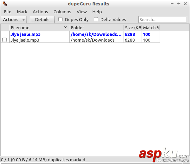Select the blue reference Jiya jaale.mp3 filename
Image resolution: width=190 pixels, height=164 pixels.
point(26,34)
